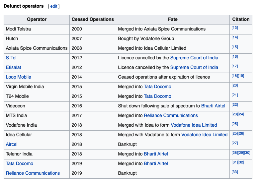This screenshot has height=184, width=259.
Task: Open Reliance Communications link in Operator column
Action: point(33,173)
